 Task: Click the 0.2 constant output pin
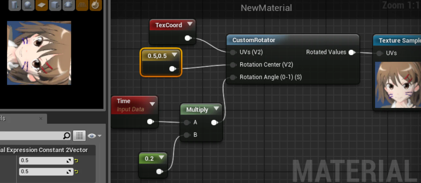[159, 171]
